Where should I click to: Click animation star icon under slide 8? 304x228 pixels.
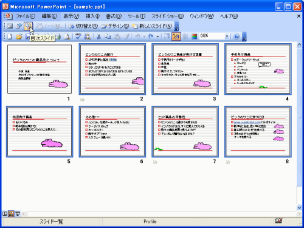tap(228, 162)
